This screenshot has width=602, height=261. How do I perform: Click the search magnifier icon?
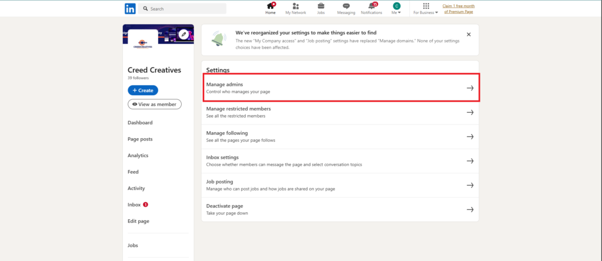pos(146,8)
